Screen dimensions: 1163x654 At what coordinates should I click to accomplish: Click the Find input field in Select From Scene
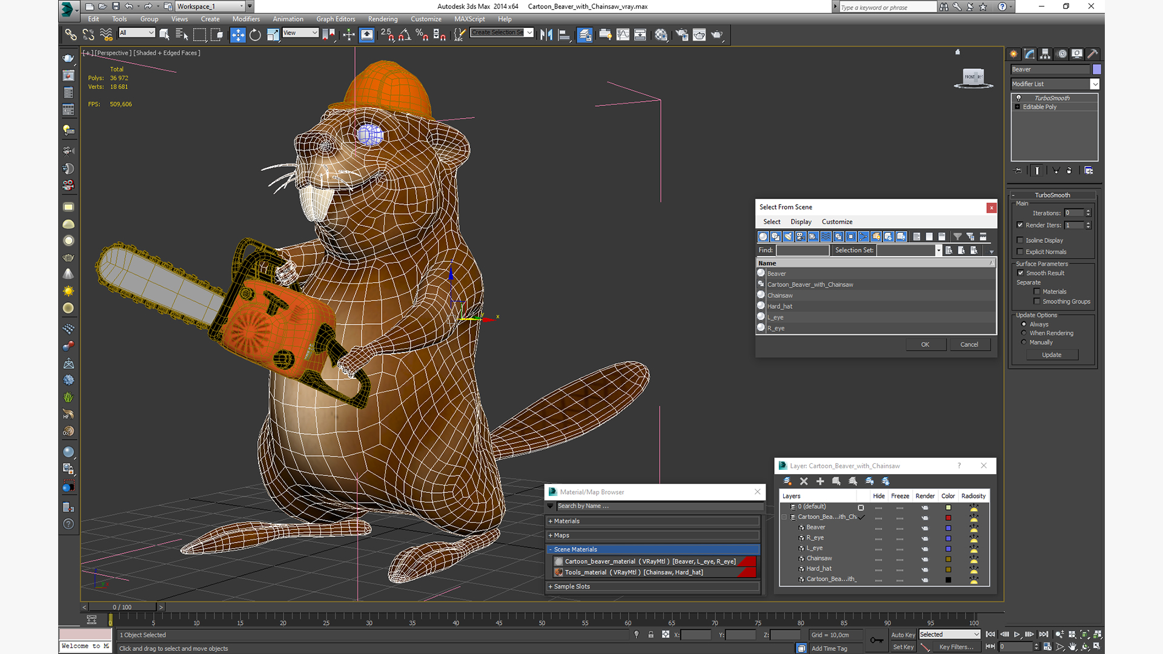click(x=803, y=250)
